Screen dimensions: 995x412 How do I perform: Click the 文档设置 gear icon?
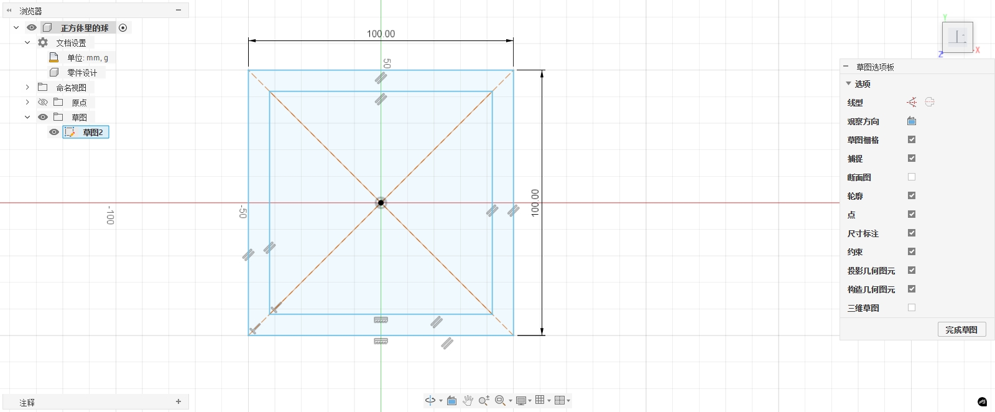coord(43,42)
